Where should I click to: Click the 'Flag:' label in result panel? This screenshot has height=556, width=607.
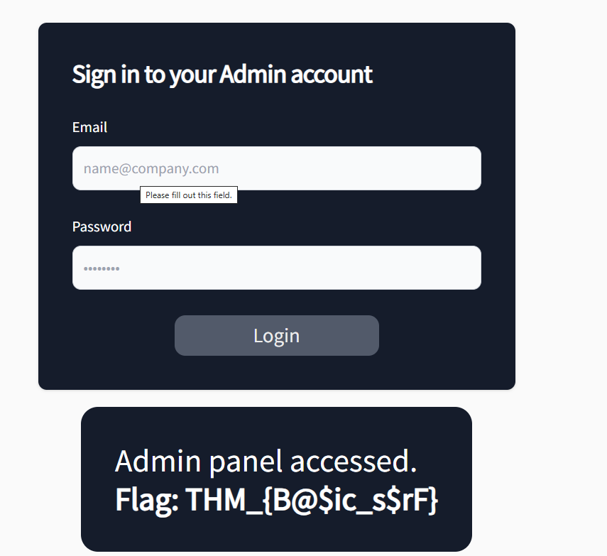click(146, 500)
